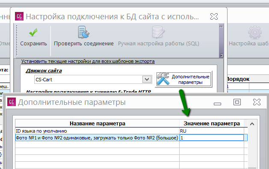Image resolution: width=269 pixels, height=169 pixels.
Task: Click the CC app icon in Настройка подключения title bar
Action: (x=19, y=16)
